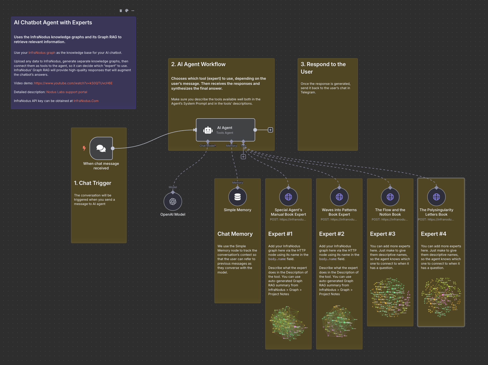The image size is (488, 365).
Task: Select the When chat message received node
Action: [101, 148]
